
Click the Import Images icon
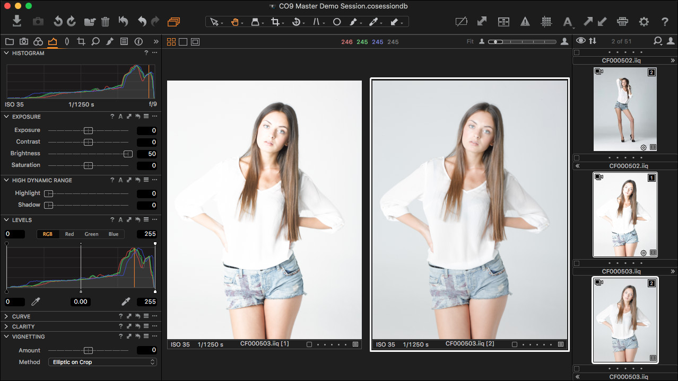17,21
